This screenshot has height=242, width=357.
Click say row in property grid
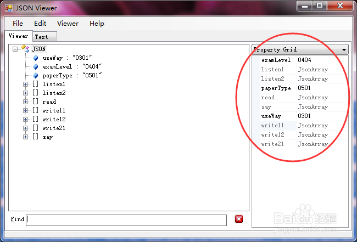click(304, 107)
